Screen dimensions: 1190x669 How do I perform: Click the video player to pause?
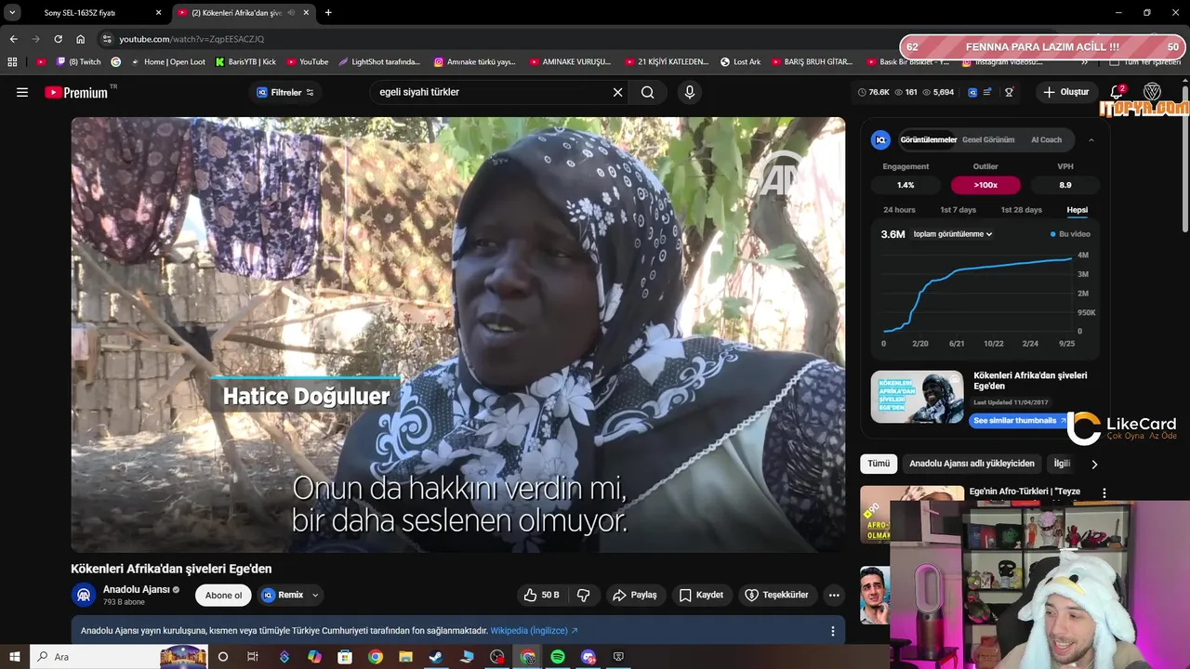click(x=458, y=334)
